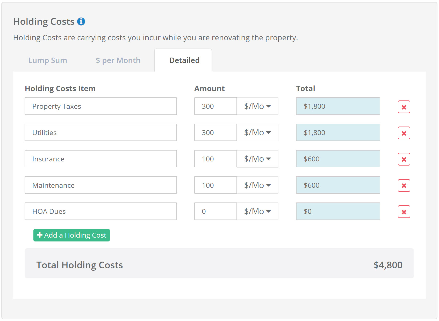This screenshot has height=321, width=439.
Task: Remove the Maintenance holding cost
Action: tap(404, 185)
